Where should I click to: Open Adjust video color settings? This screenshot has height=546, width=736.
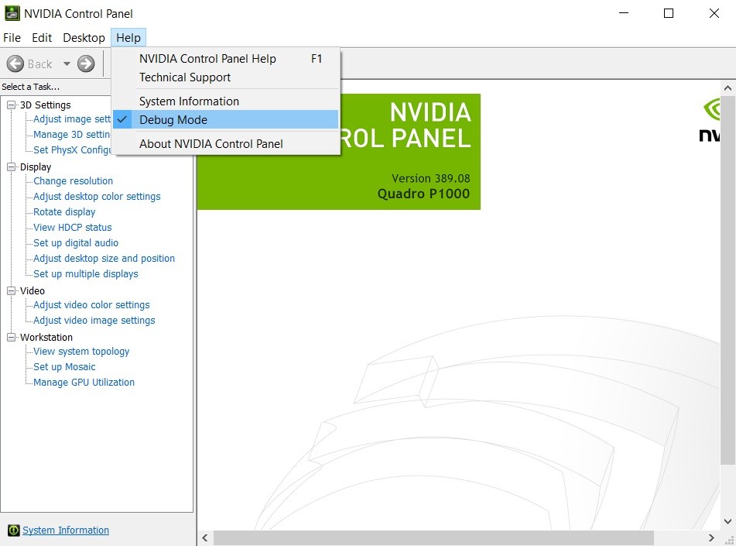click(x=91, y=305)
